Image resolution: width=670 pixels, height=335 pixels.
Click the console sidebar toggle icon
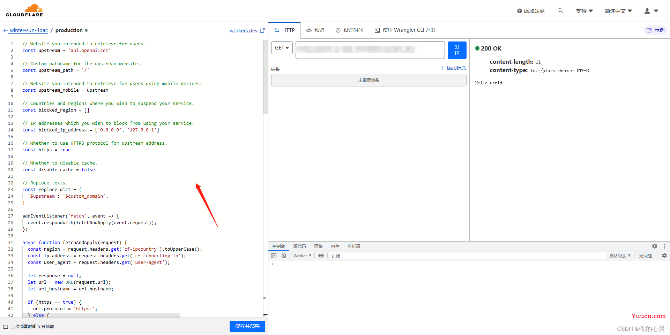click(274, 256)
